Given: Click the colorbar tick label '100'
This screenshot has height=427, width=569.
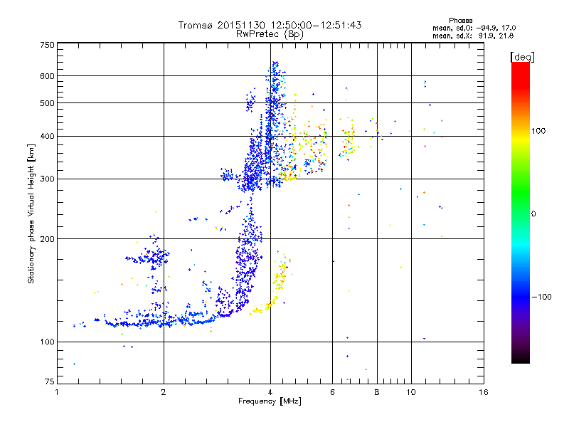Looking at the screenshot, I should pyautogui.click(x=538, y=131).
